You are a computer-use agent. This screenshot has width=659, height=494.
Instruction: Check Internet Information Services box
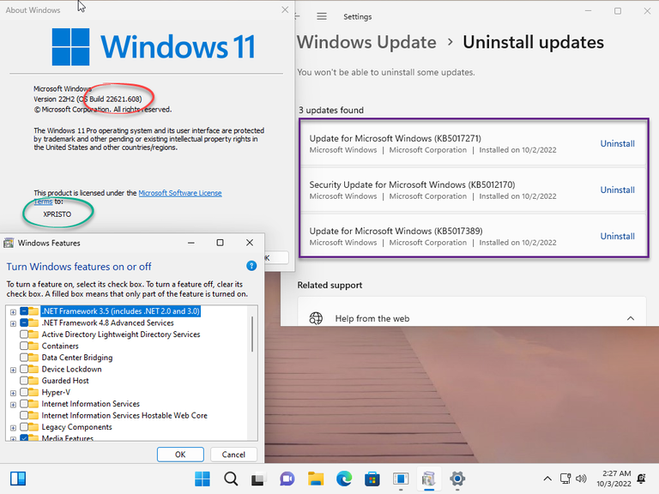24,404
